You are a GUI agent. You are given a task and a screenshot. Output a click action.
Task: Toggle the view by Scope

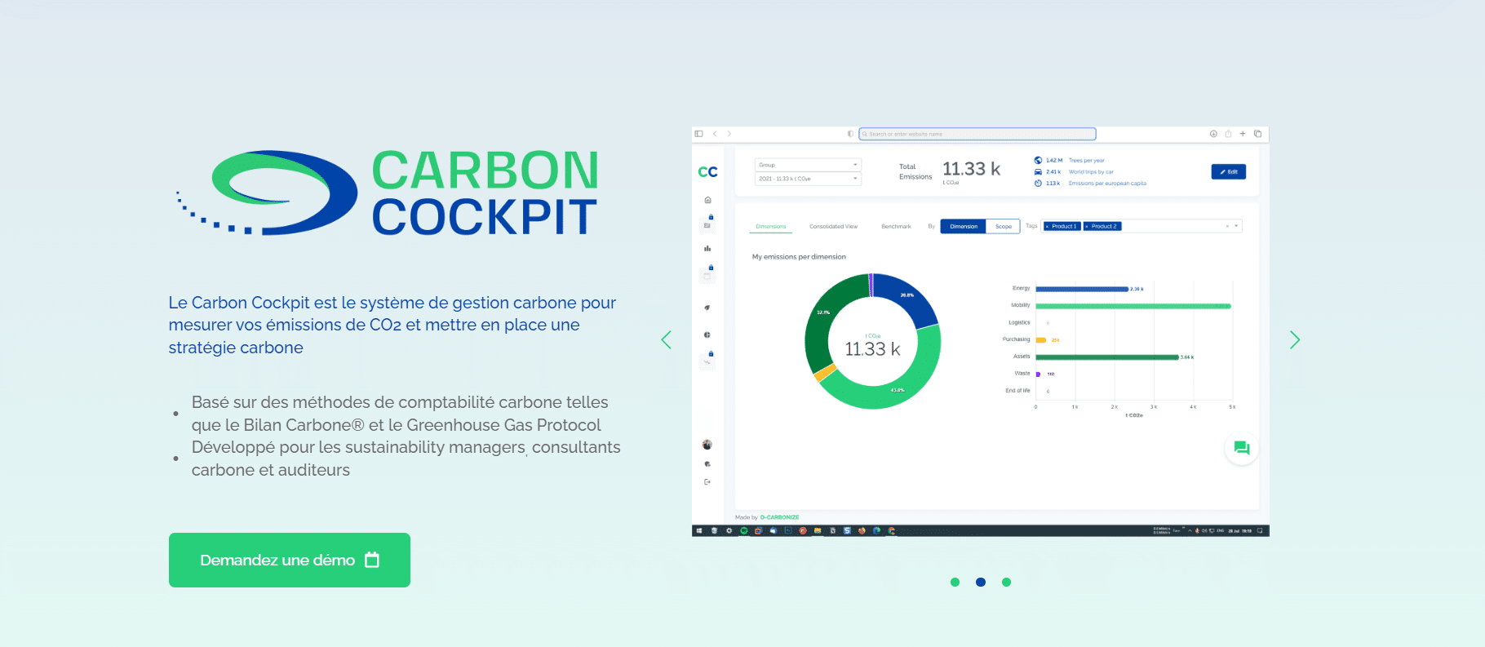1004,227
